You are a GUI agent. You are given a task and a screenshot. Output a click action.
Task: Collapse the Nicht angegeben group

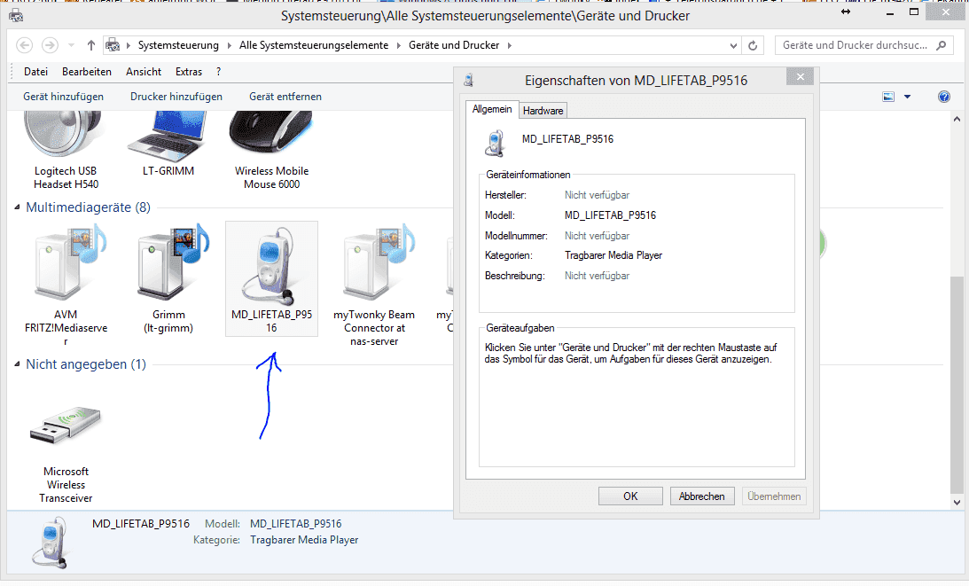(18, 364)
